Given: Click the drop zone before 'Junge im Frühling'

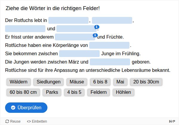Looking at the screenshot, I should 79,54.
